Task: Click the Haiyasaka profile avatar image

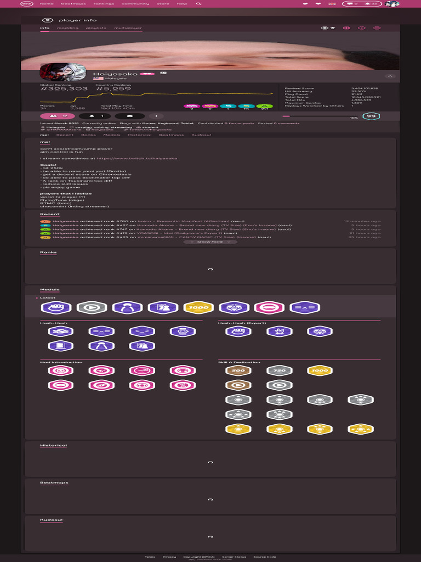Action: point(63,71)
